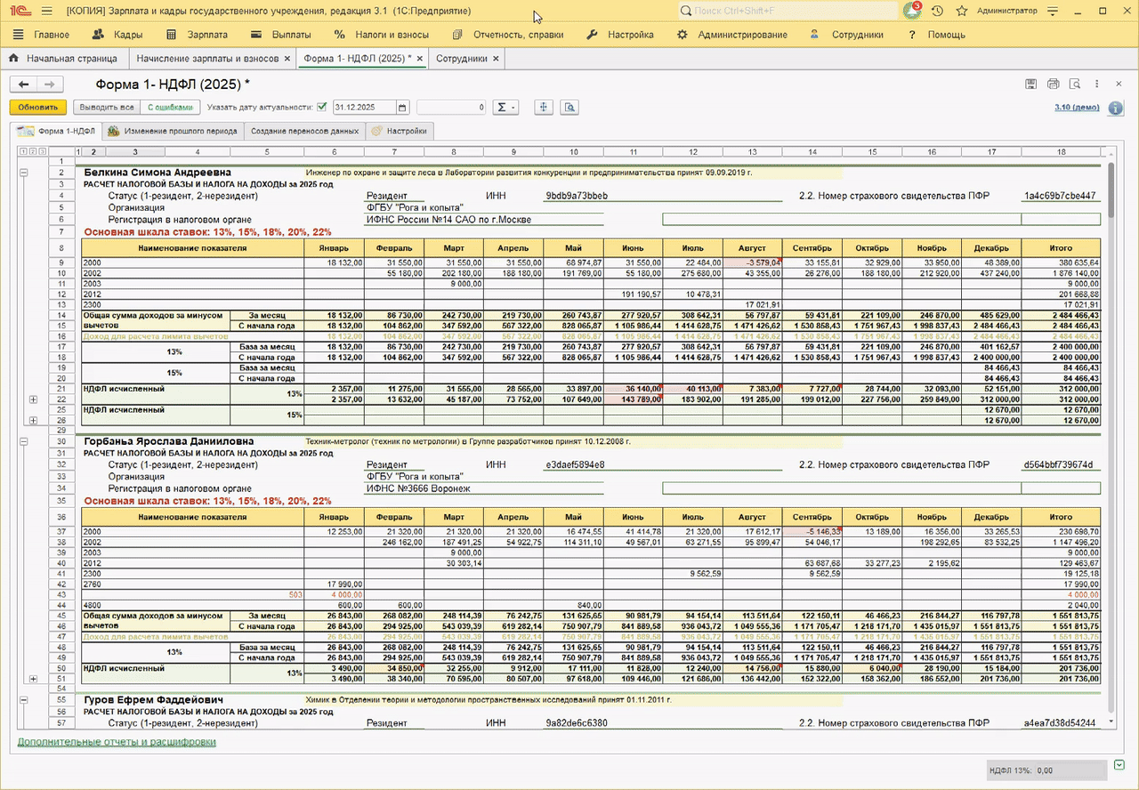Expand the plus at row 26
The height and width of the screenshot is (790, 1139).
(33, 421)
